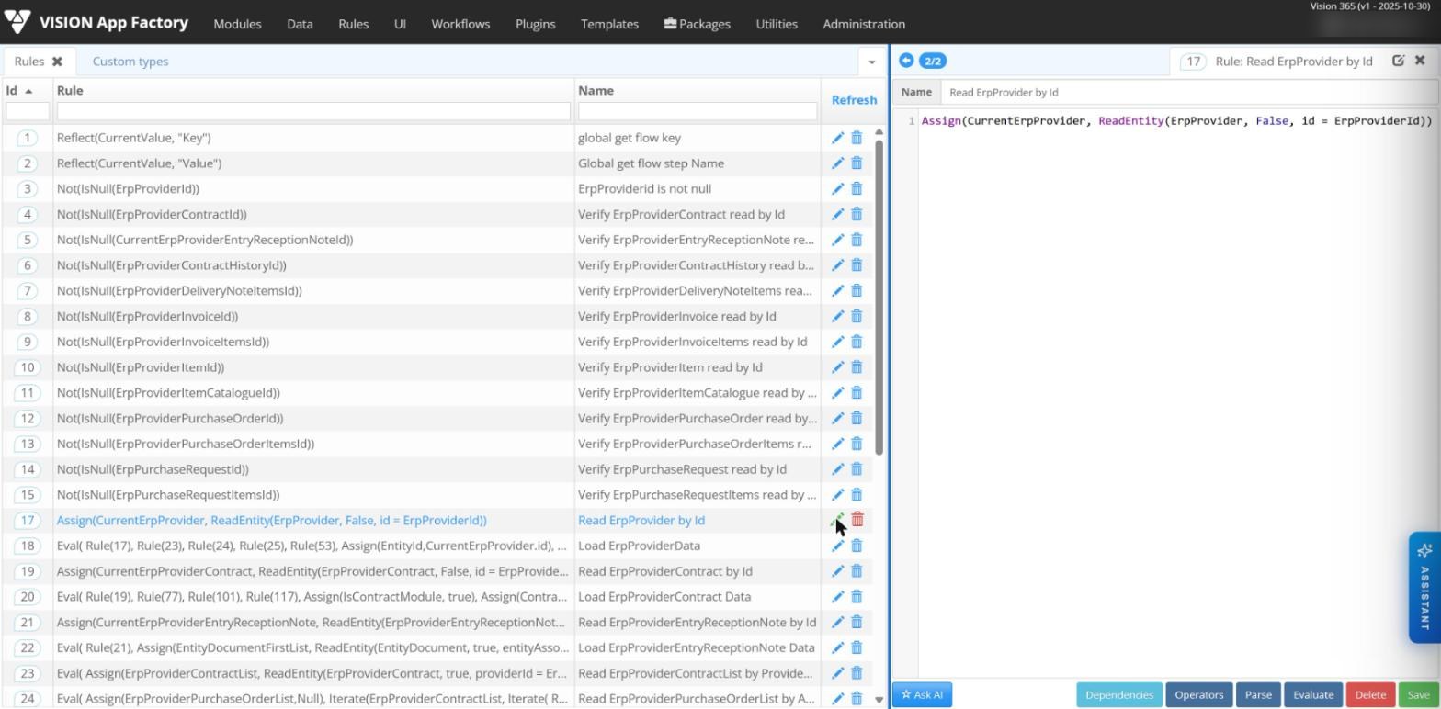Focus the Name column filter box
The height and width of the screenshot is (709, 1441).
[698, 111]
